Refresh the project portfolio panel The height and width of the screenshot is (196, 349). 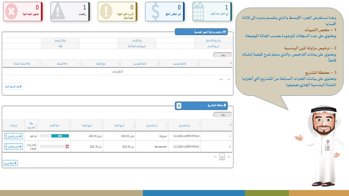pyautogui.click(x=179, y=106)
